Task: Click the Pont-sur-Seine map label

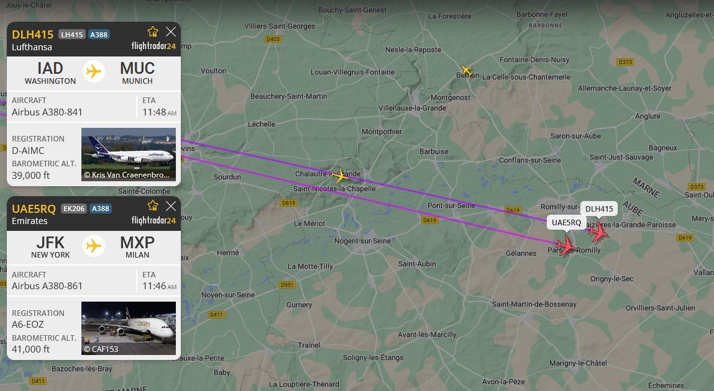Action: click(451, 205)
